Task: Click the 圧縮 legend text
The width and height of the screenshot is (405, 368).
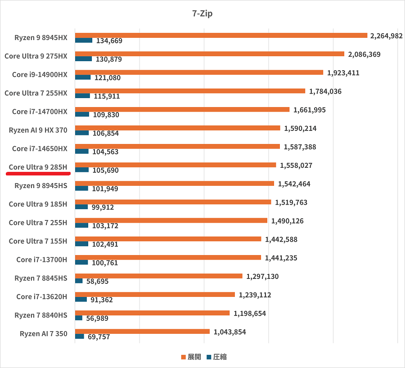Action: pyautogui.click(x=220, y=357)
